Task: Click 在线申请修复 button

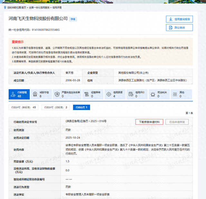Action: [x=177, y=122]
